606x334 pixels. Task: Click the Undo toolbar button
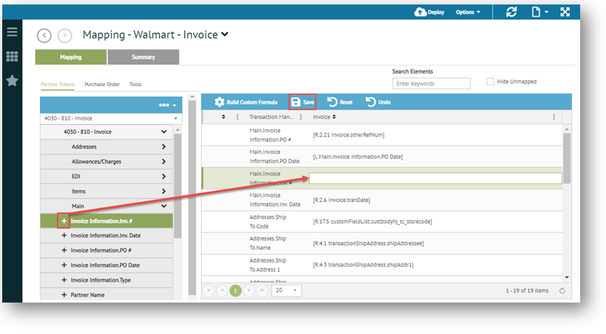[378, 102]
